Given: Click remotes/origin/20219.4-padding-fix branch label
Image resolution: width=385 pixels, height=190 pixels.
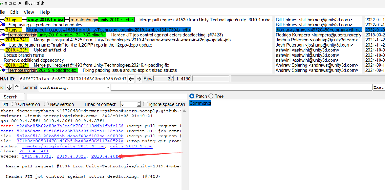Looking at the screenshot, I should 43,70.
